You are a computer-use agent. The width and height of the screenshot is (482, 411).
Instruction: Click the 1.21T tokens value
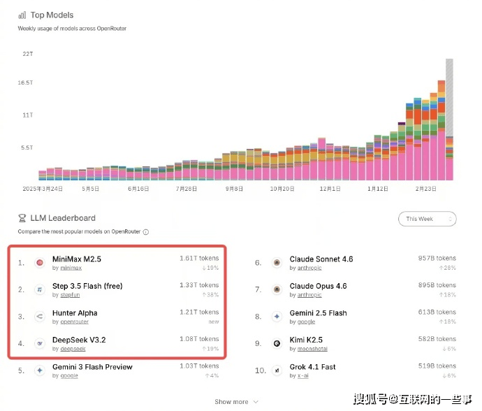click(x=199, y=312)
